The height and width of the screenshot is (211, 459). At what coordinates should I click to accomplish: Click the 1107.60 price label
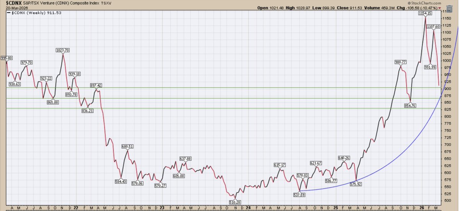[x=433, y=26]
